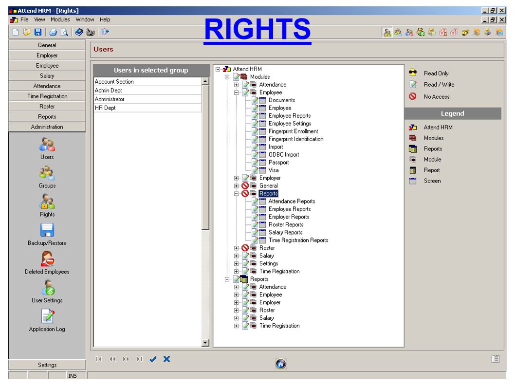Expand the Employer module node
The width and height of the screenshot is (515, 386).
(x=236, y=178)
